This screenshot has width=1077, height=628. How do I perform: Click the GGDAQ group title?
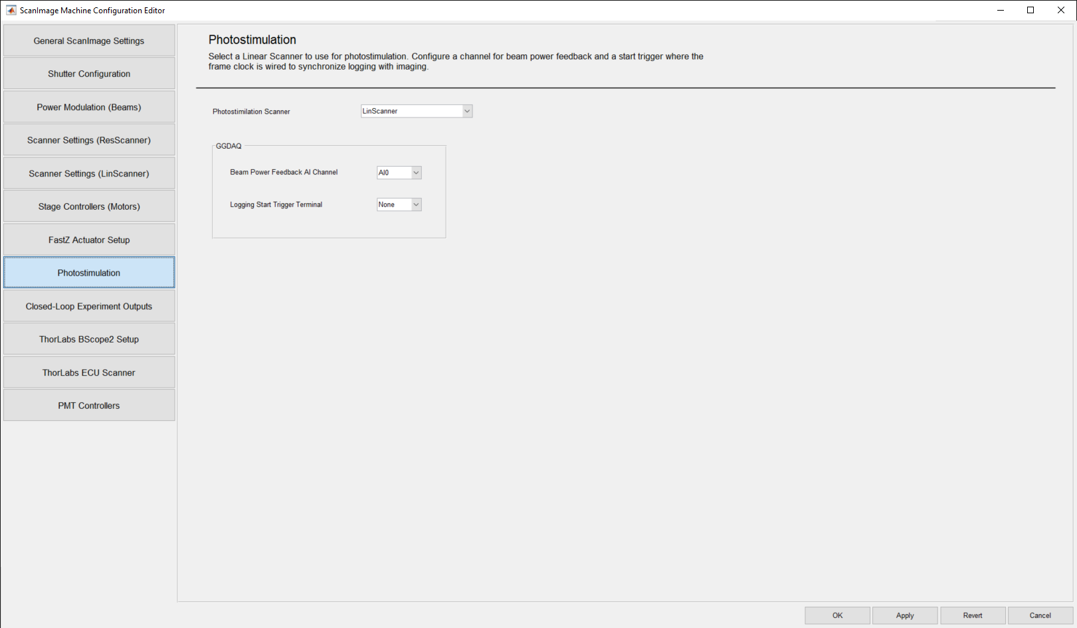tap(229, 146)
